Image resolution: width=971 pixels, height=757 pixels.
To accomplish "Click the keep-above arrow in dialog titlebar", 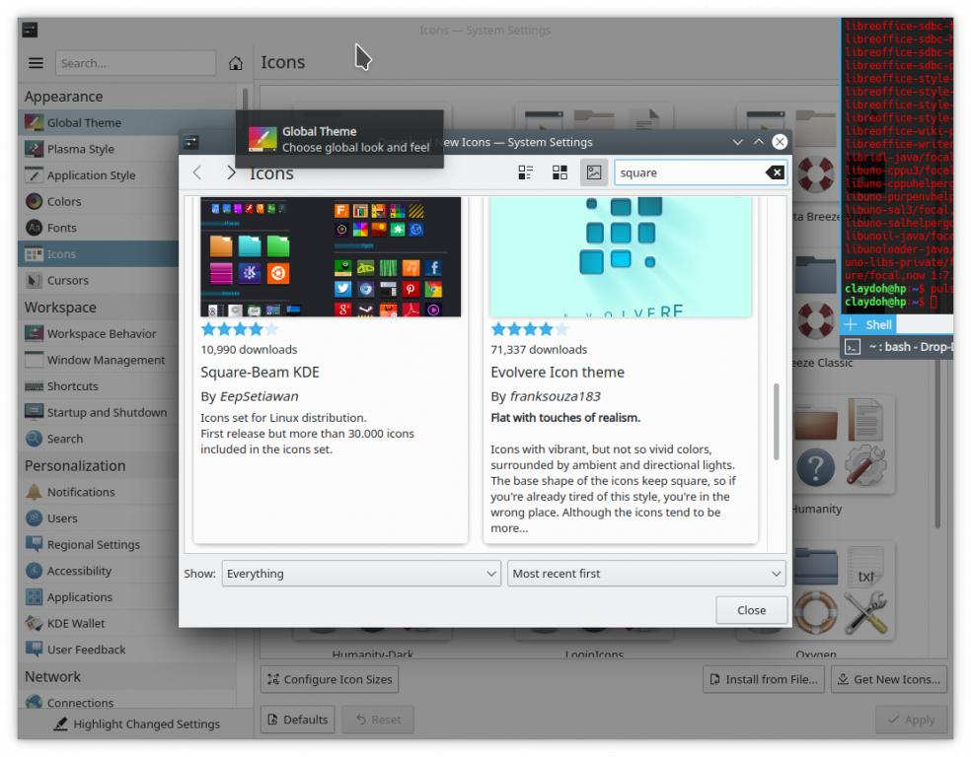I will pyautogui.click(x=759, y=142).
